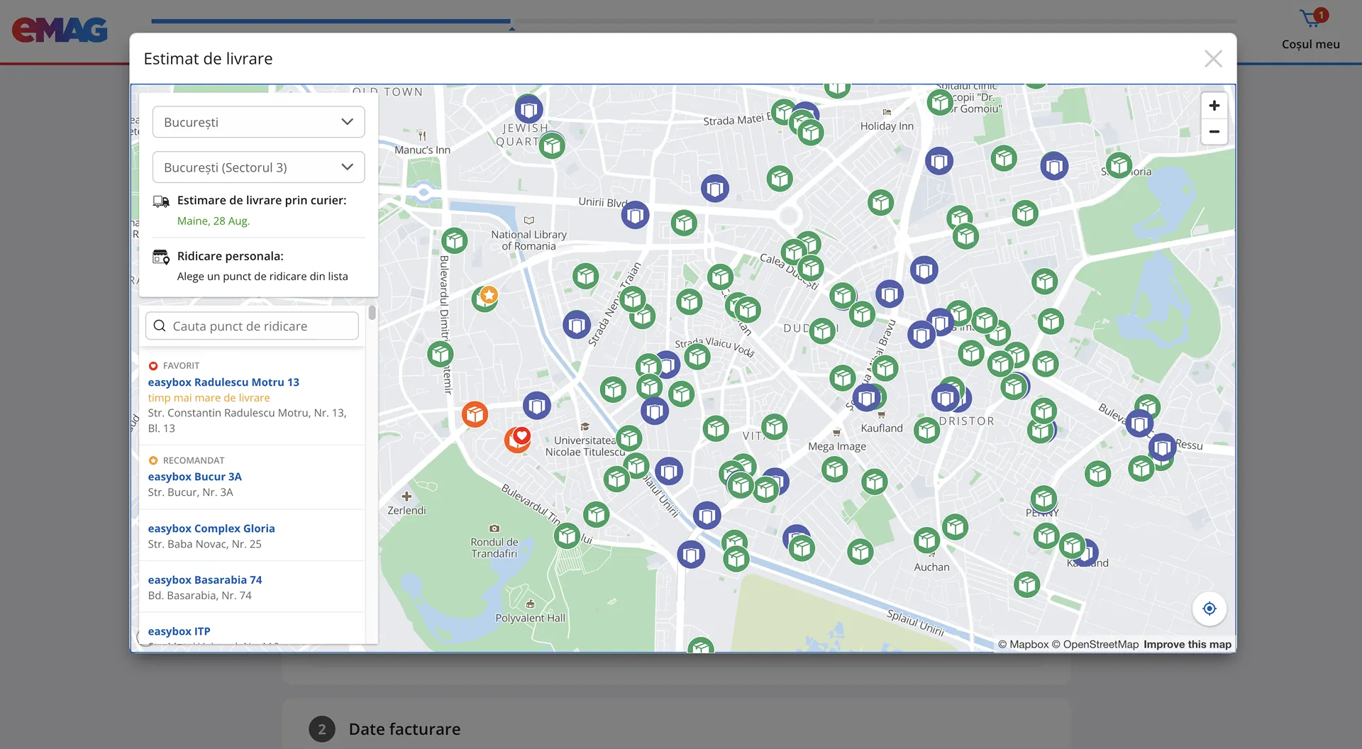Open the București (Sectorul 3) dropdown
Viewport: 1362px width, 749px height.
[x=258, y=167]
